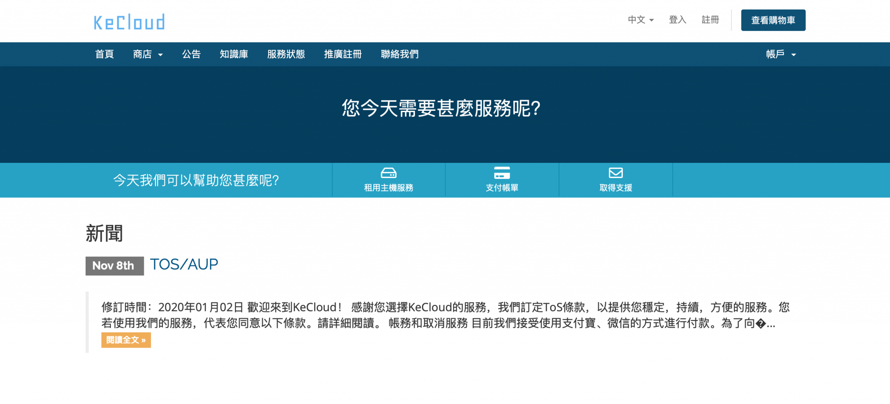Viewport: 890px width, 404px height.
Task: Open the 中文 language dropdown
Action: [641, 20]
